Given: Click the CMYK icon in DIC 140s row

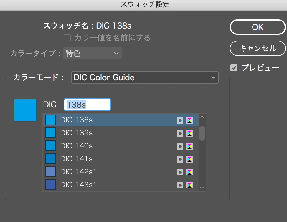Looking at the screenshot, I should pyautogui.click(x=189, y=146).
